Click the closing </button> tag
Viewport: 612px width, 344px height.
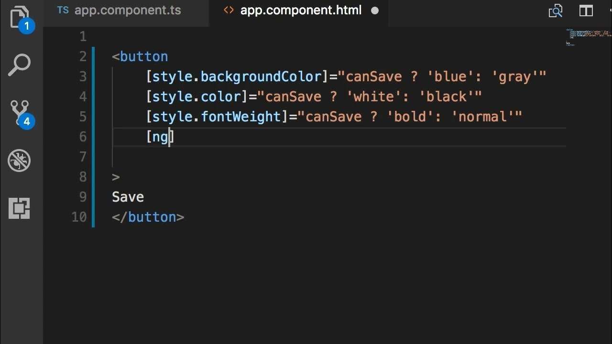point(148,217)
